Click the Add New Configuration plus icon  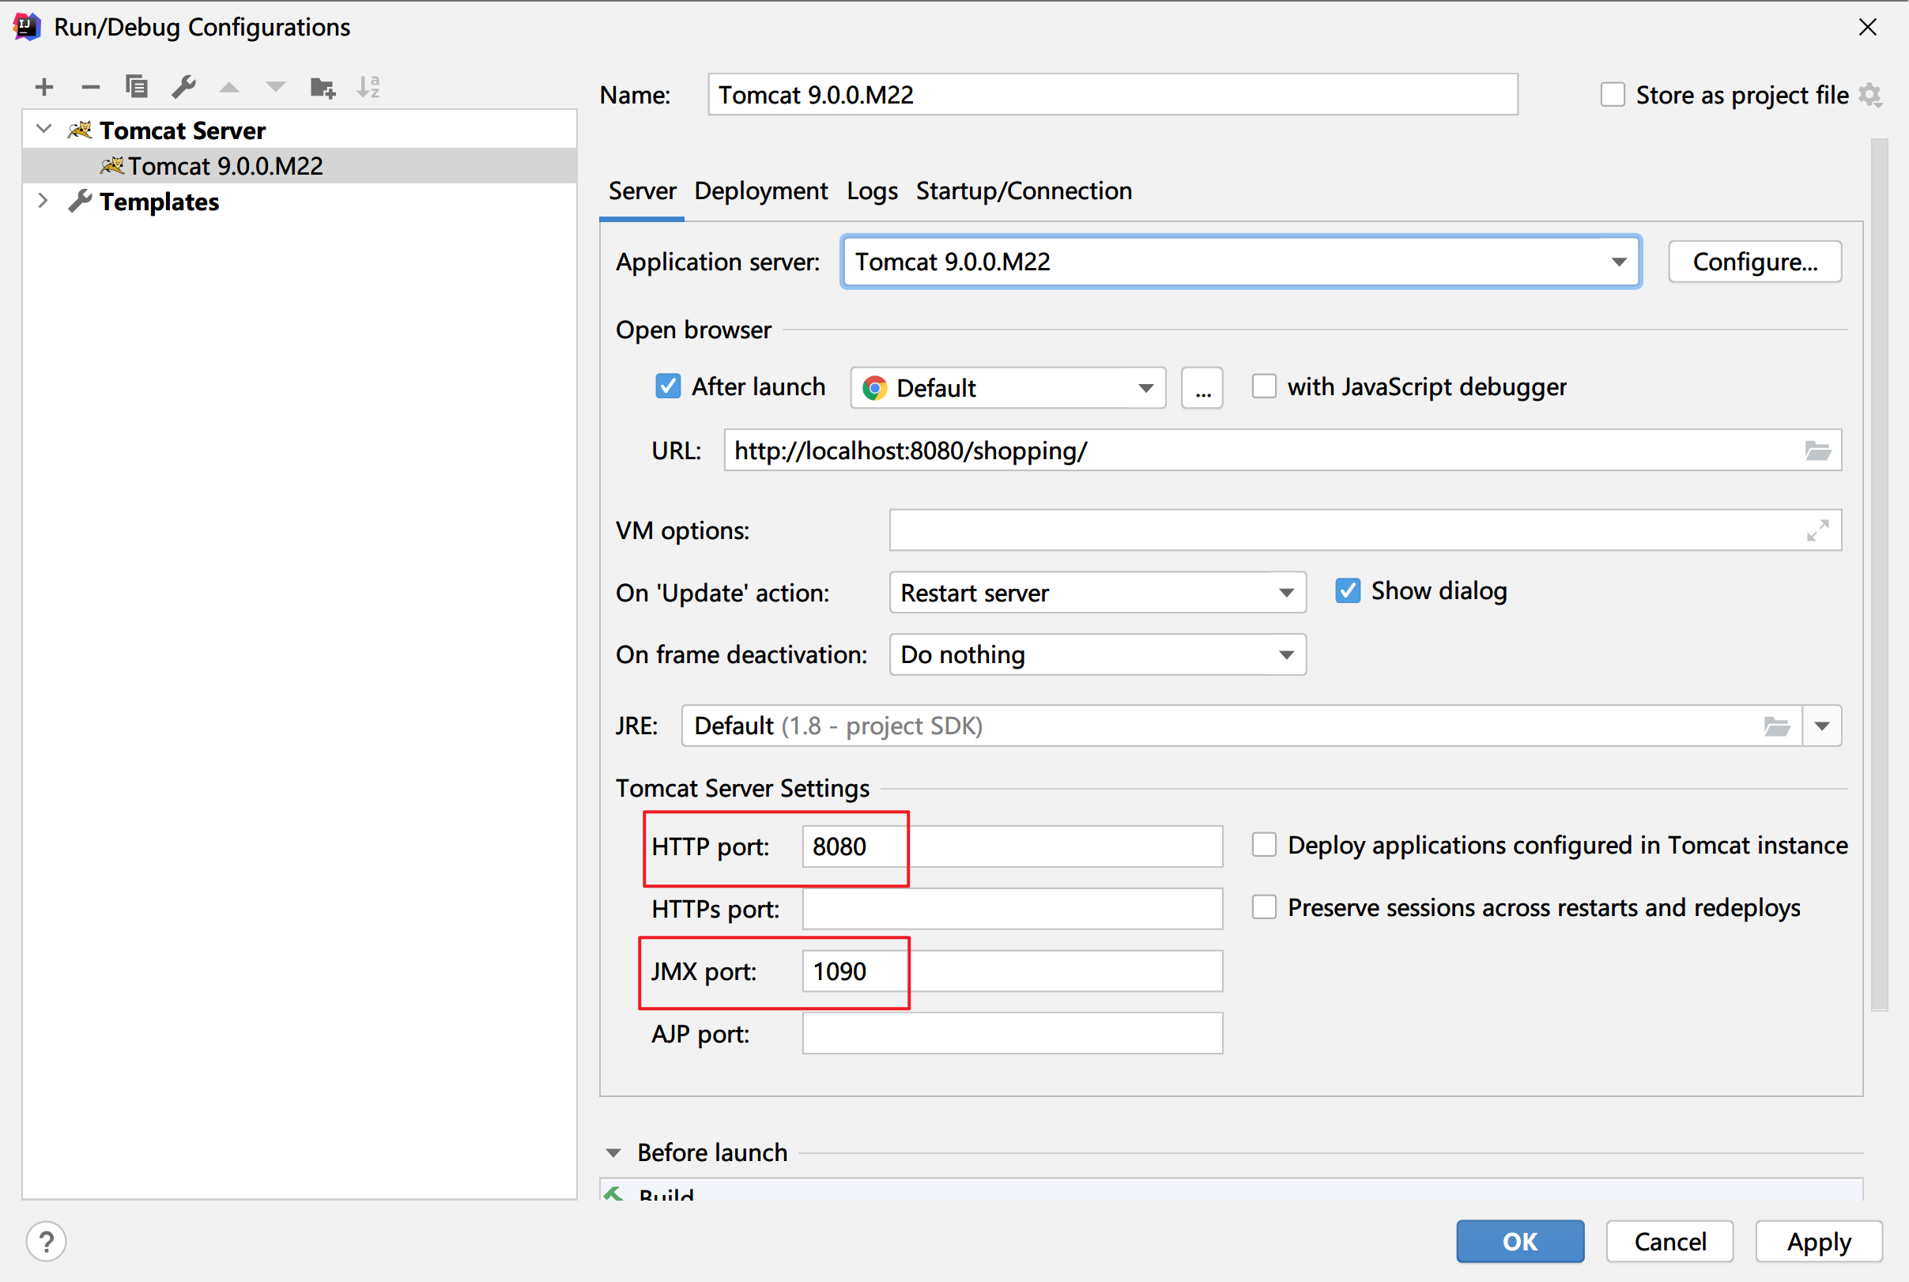point(44,87)
